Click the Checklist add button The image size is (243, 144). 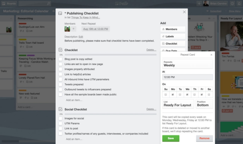(x=173, y=44)
